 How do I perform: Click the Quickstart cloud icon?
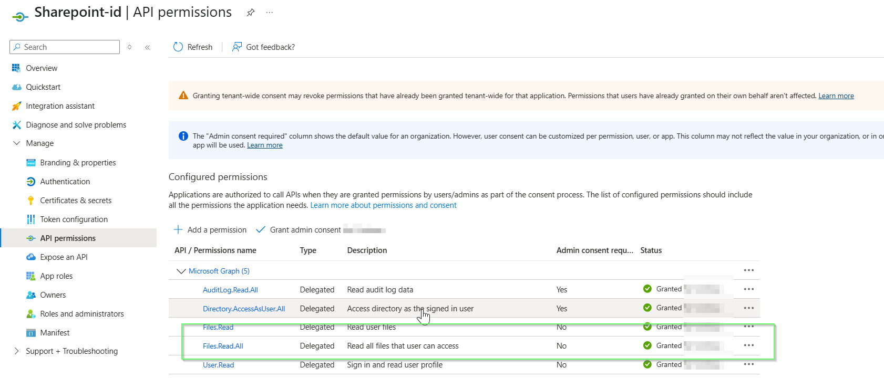tap(16, 87)
